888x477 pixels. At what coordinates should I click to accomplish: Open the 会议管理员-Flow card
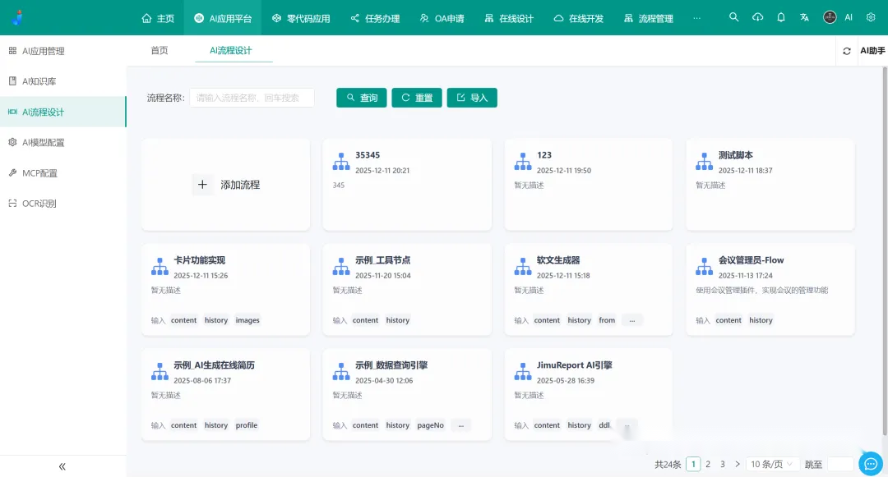click(770, 288)
